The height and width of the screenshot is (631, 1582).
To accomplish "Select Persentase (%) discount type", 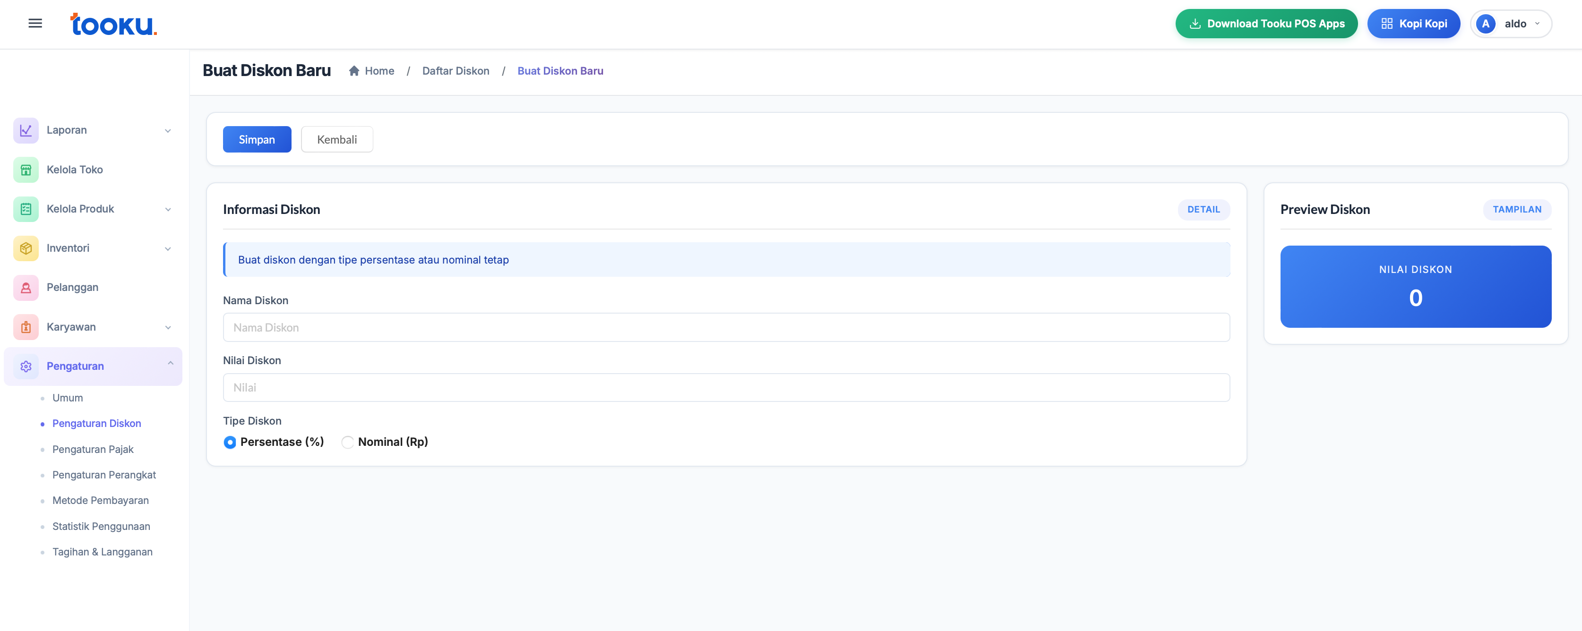I will click(230, 442).
